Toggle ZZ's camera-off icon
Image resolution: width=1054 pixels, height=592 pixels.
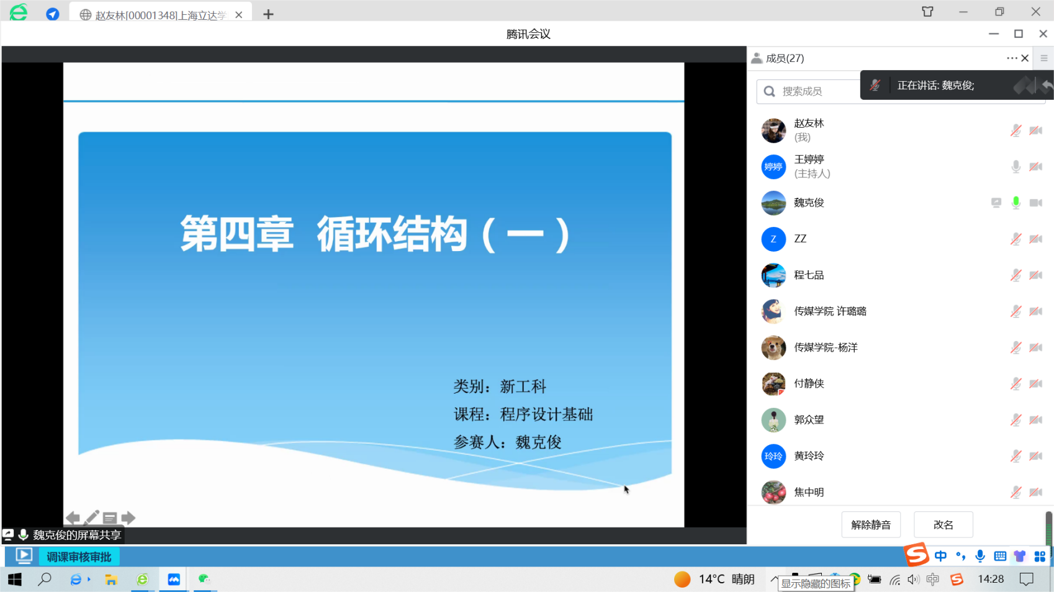pyautogui.click(x=1036, y=239)
